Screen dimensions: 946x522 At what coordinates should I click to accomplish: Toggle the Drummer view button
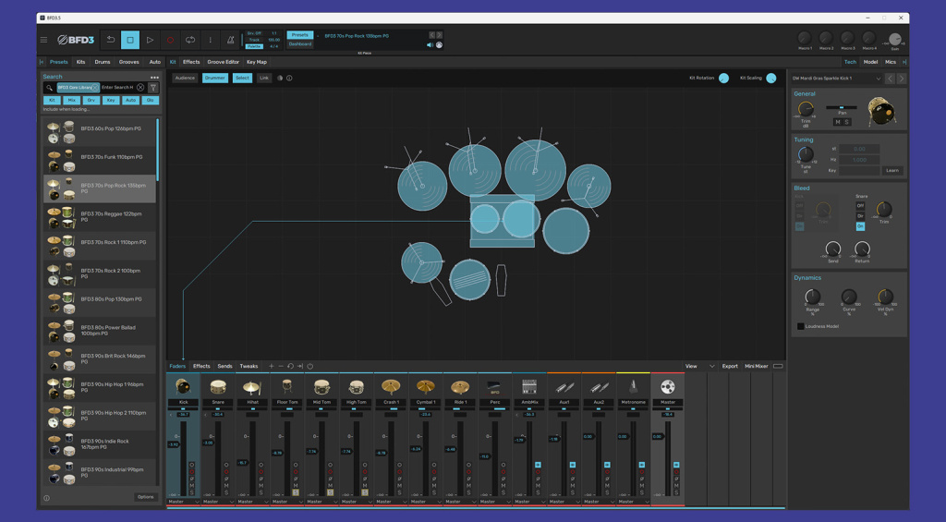click(215, 79)
